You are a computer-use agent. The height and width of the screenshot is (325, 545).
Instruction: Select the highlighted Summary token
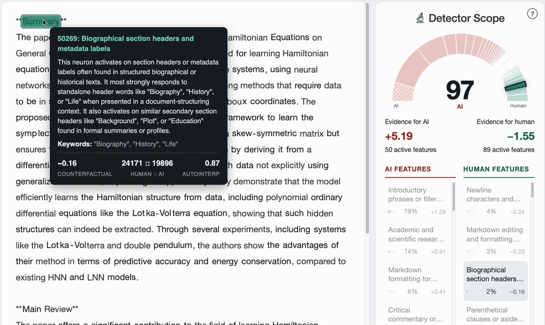(41, 22)
